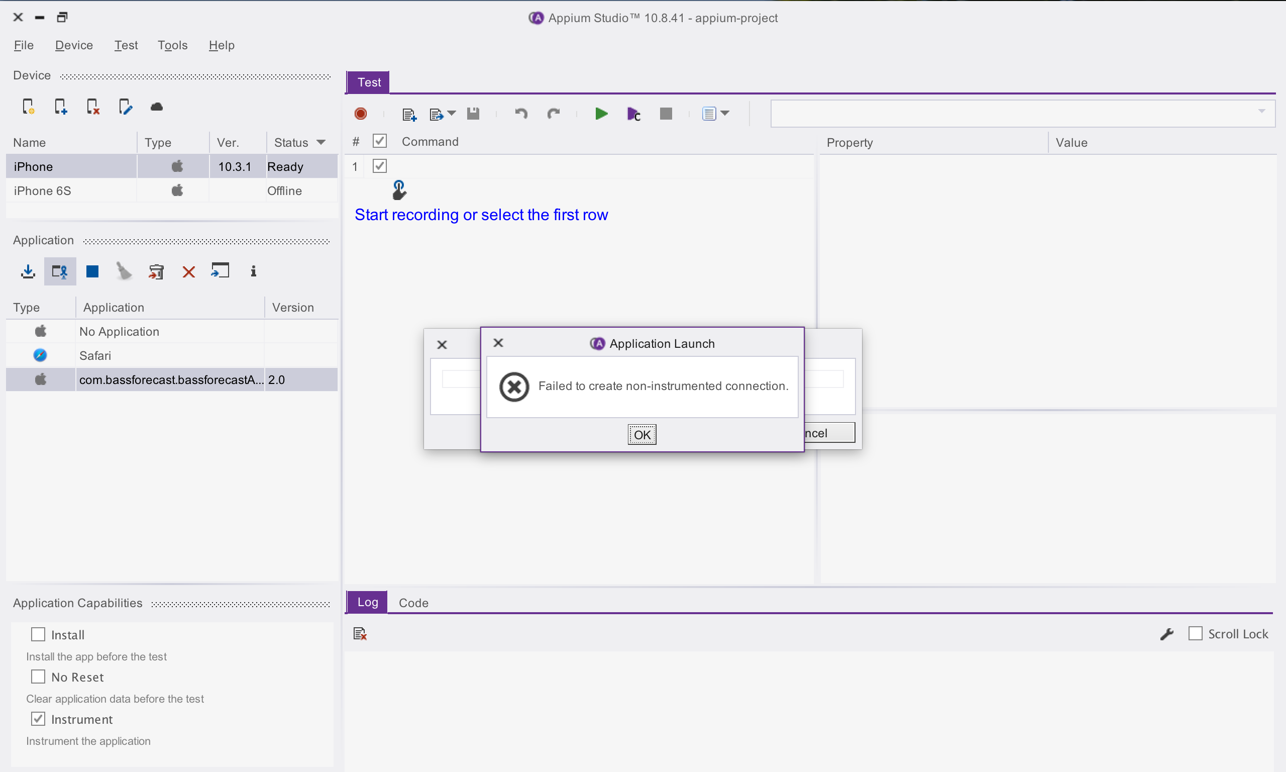1286x772 pixels.
Task: Click the blue stop application square
Action: click(92, 271)
